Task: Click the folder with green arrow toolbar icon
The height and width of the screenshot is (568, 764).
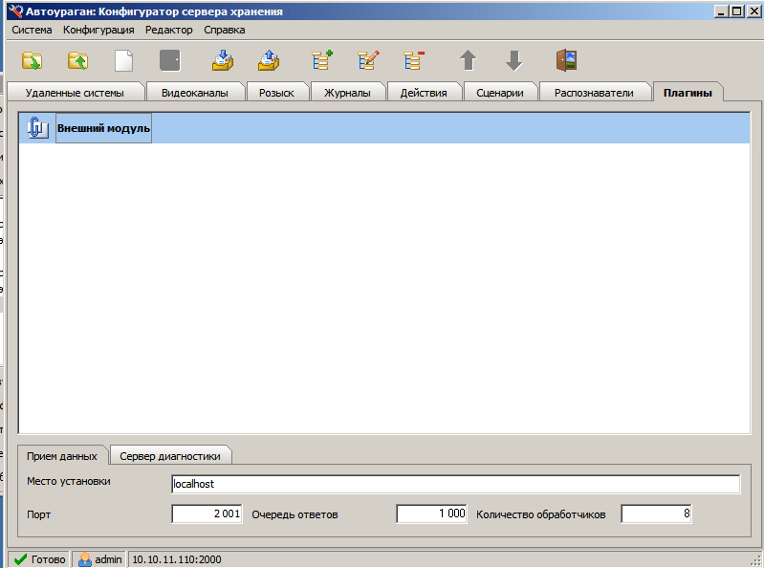Action: coord(33,61)
